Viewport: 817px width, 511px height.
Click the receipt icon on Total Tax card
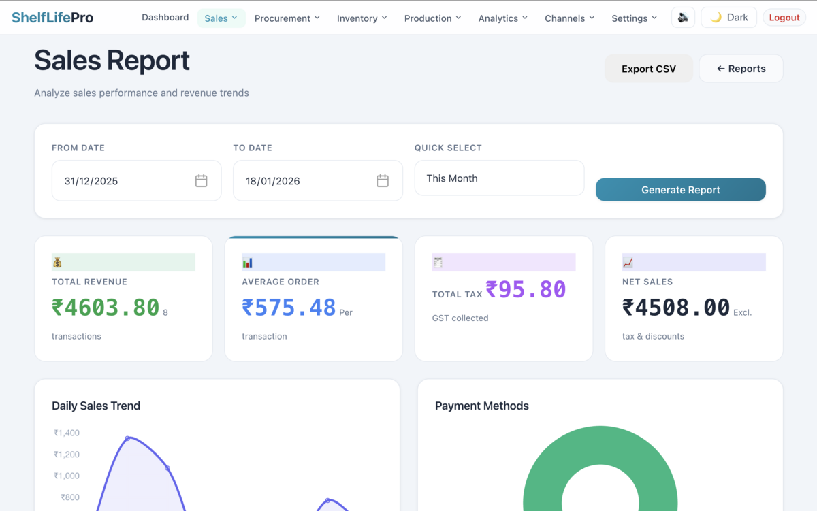tap(439, 262)
